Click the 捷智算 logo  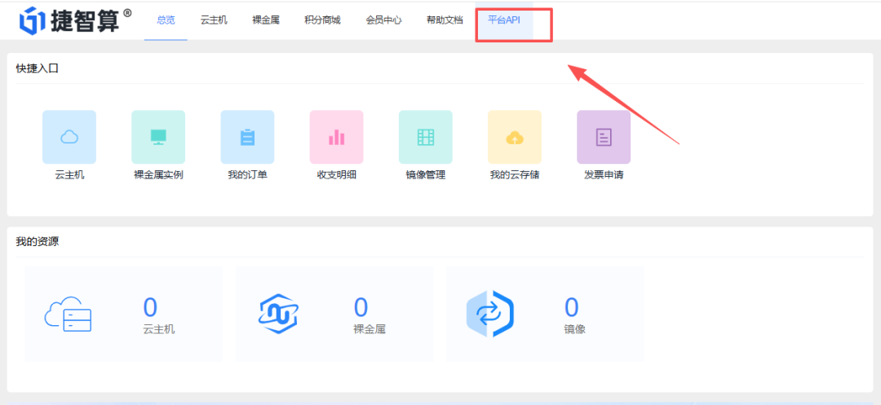tap(75, 20)
